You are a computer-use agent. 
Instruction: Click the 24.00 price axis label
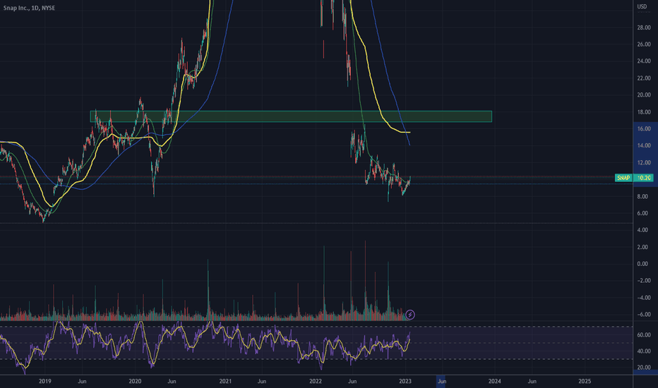[x=644, y=61]
